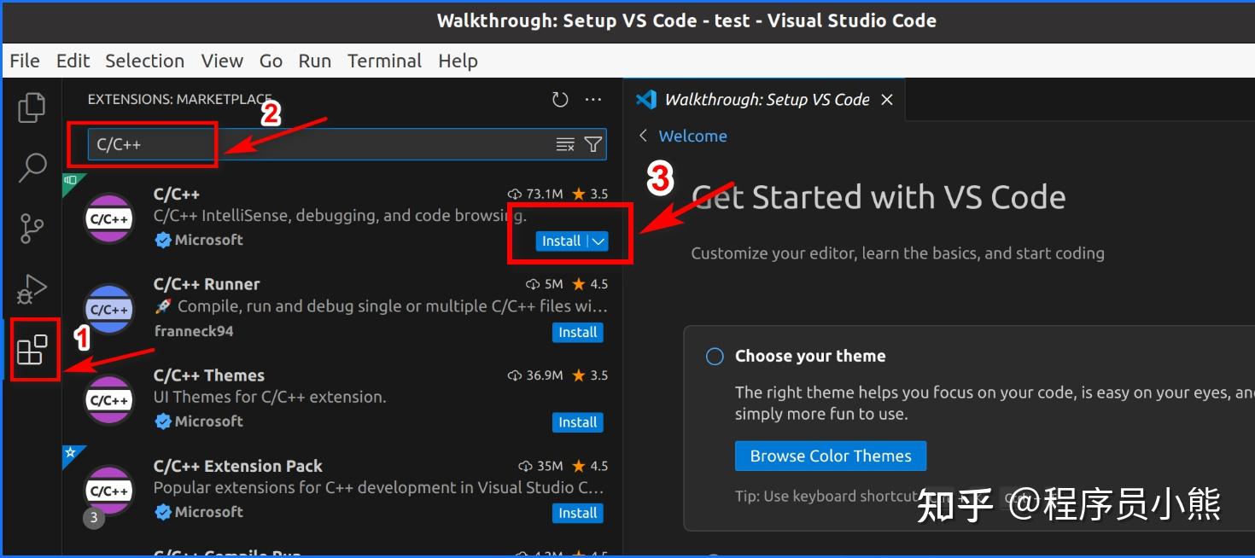Open the Extensions marketplace icon

click(x=32, y=350)
